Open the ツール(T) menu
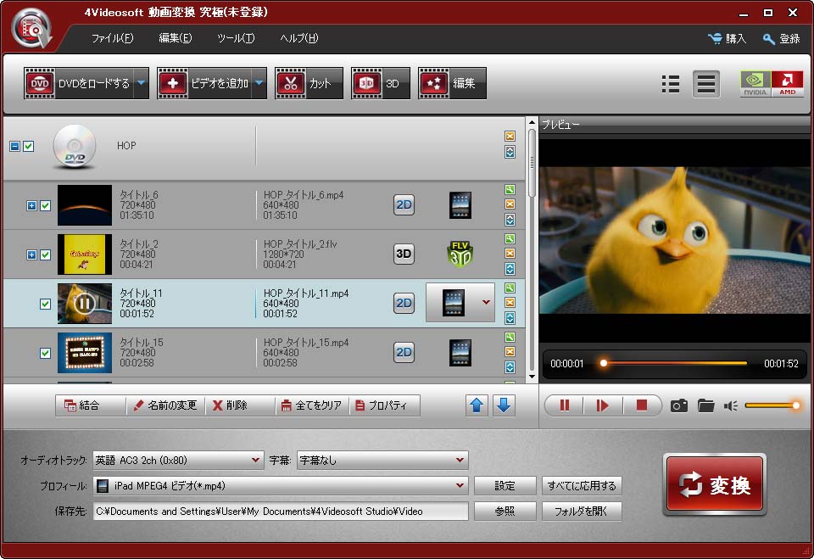The height and width of the screenshot is (559, 814). click(235, 38)
